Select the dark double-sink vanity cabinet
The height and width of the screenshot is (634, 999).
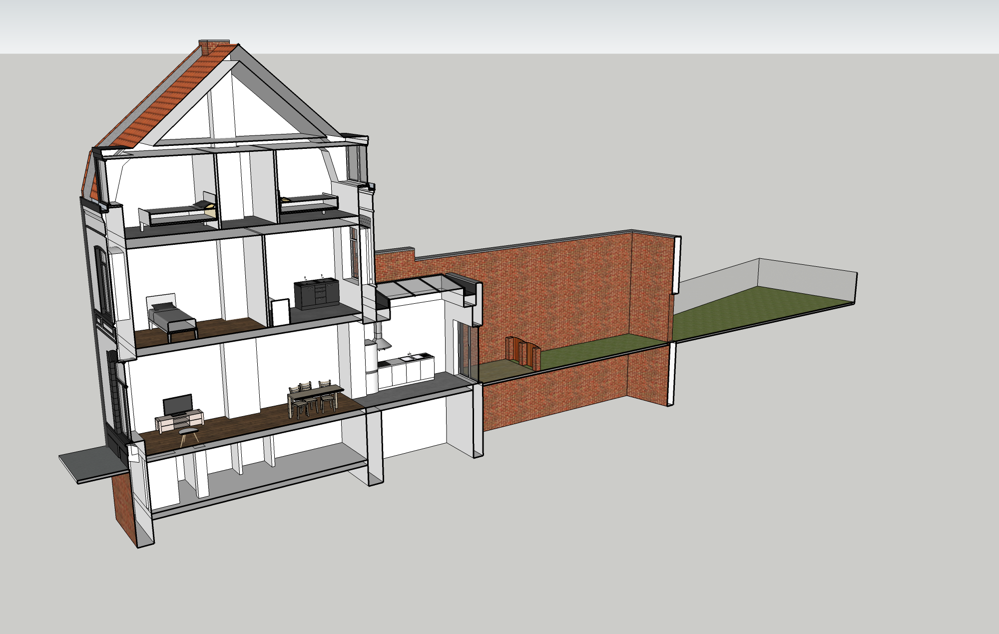[x=316, y=293]
